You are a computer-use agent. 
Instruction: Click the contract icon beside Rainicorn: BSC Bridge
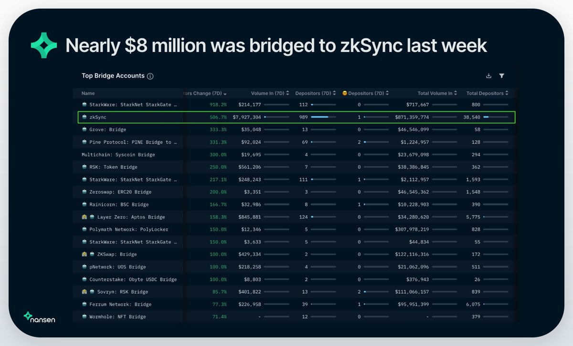85,204
